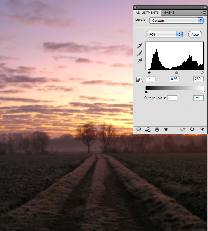The height and width of the screenshot is (231, 208).
Task: Select the black point eyedropper
Action: click(140, 46)
